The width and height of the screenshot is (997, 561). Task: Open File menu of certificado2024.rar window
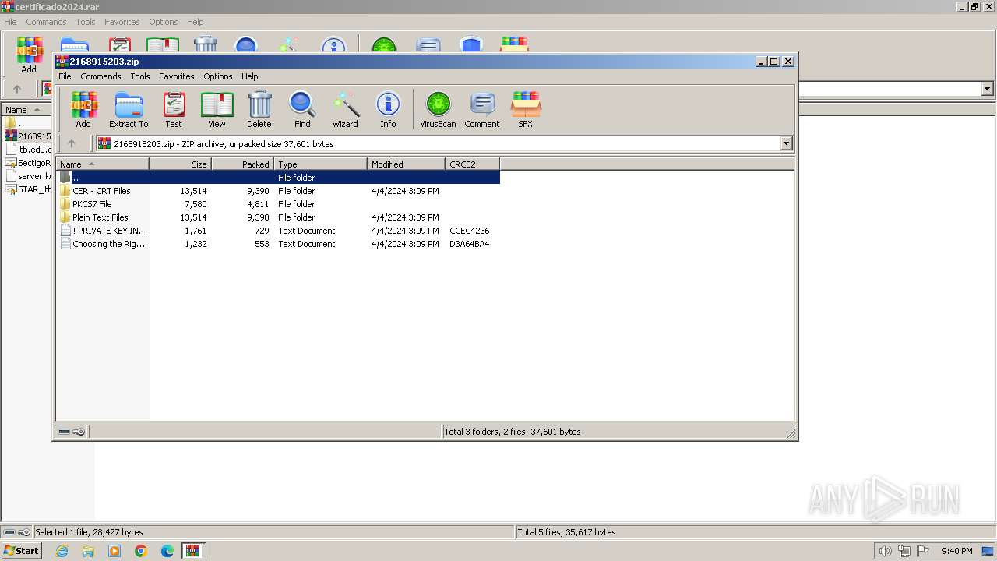click(x=10, y=22)
